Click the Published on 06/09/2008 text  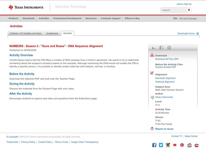23,50
